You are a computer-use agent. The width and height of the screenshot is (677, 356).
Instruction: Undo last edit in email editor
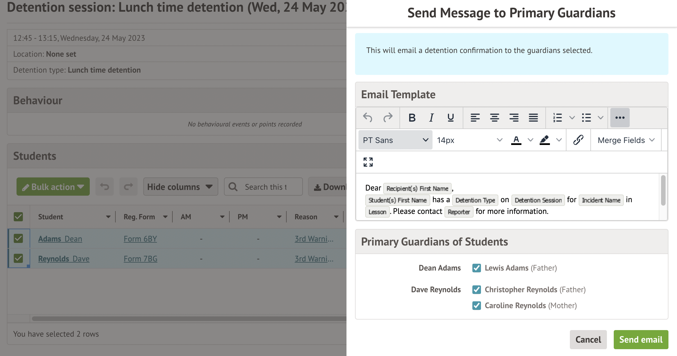(x=368, y=118)
